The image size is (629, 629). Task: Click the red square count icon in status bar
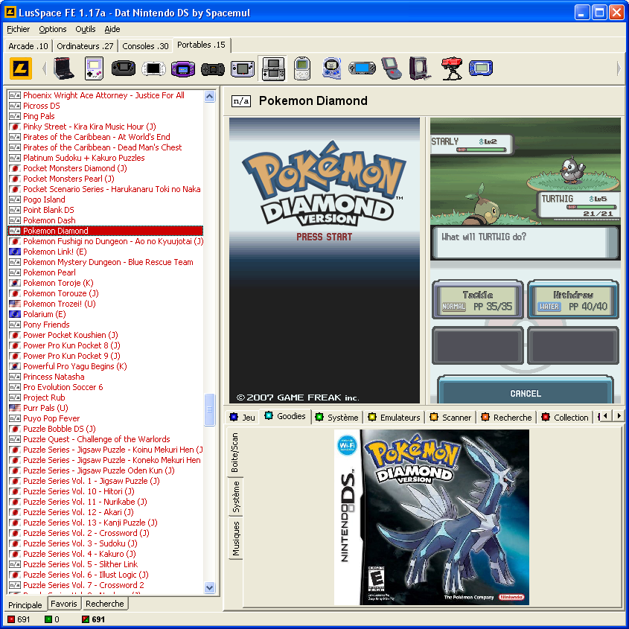pos(11,619)
